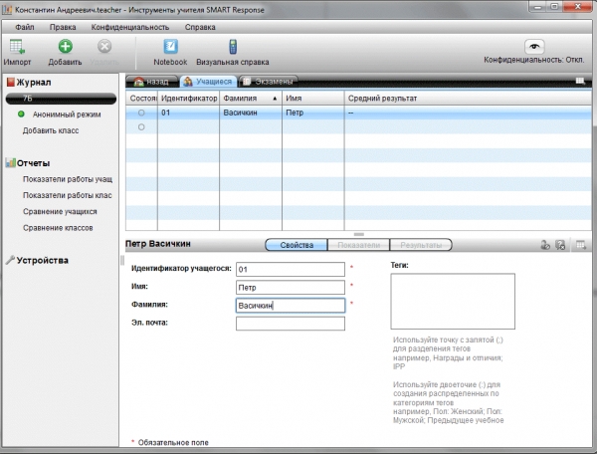Select class 7Б in the journal
This screenshot has width=597, height=454.
pos(61,99)
